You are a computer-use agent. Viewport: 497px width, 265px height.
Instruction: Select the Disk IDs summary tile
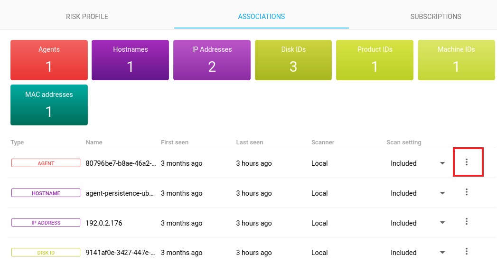(293, 60)
